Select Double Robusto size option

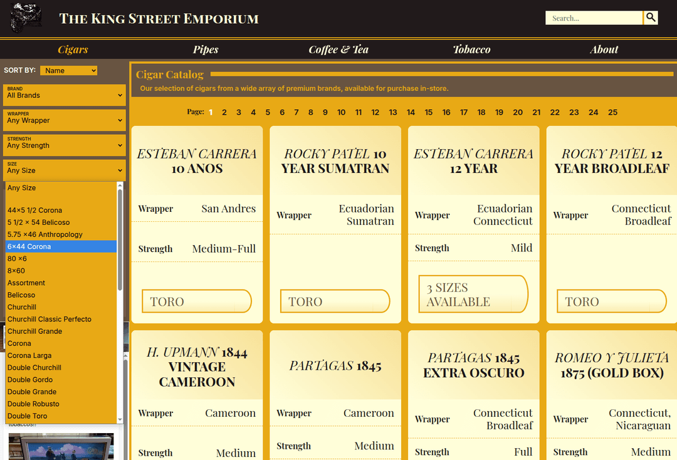(x=61, y=404)
